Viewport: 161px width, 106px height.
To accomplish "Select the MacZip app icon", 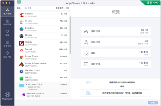I will pos(21,79).
